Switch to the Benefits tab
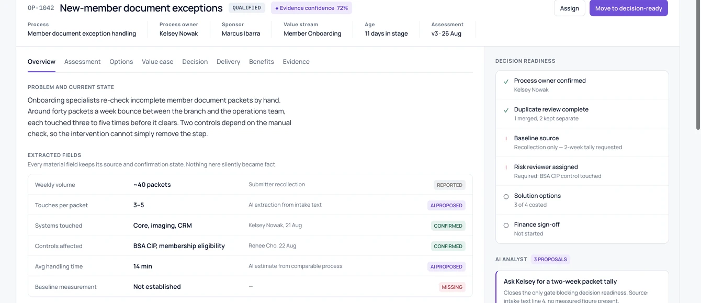Image resolution: width=701 pixels, height=303 pixels. 262,62
